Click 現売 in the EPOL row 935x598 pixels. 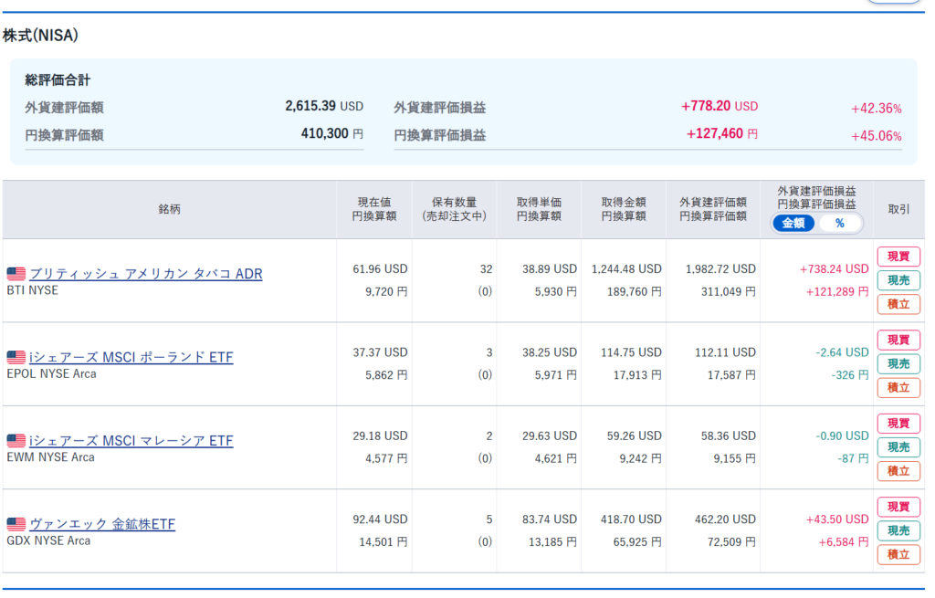(898, 363)
